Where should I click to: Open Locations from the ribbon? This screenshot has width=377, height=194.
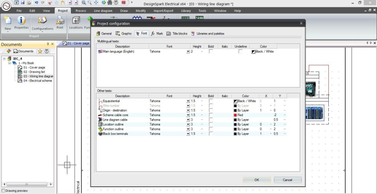tap(76, 23)
